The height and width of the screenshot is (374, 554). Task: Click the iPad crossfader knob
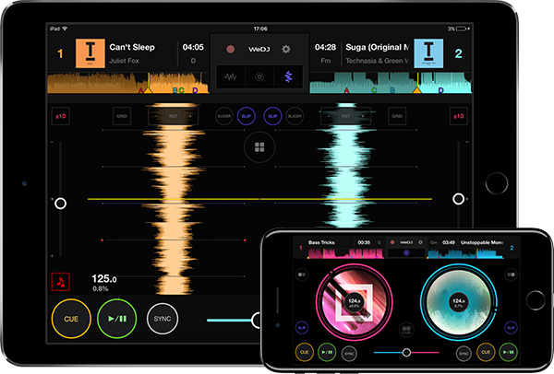click(257, 320)
